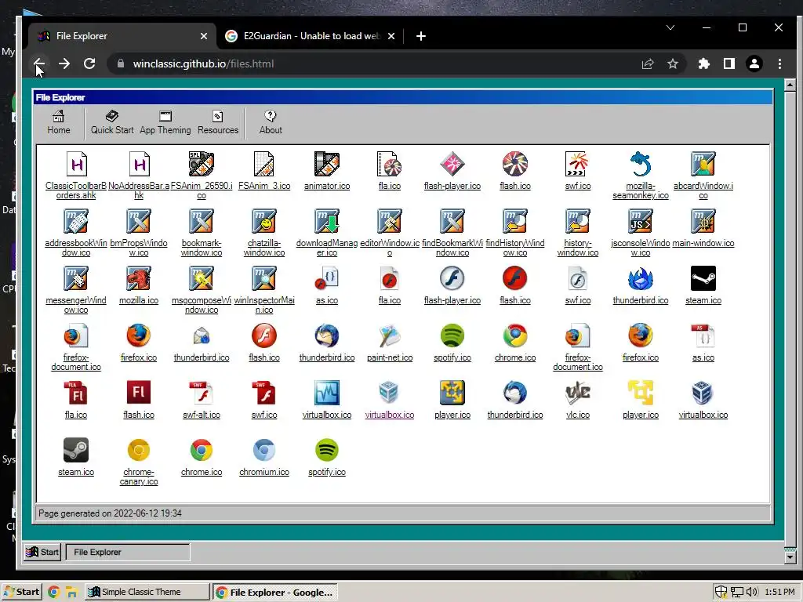The image size is (803, 602).
Task: Select the animator.ico film icon
Action: click(327, 165)
